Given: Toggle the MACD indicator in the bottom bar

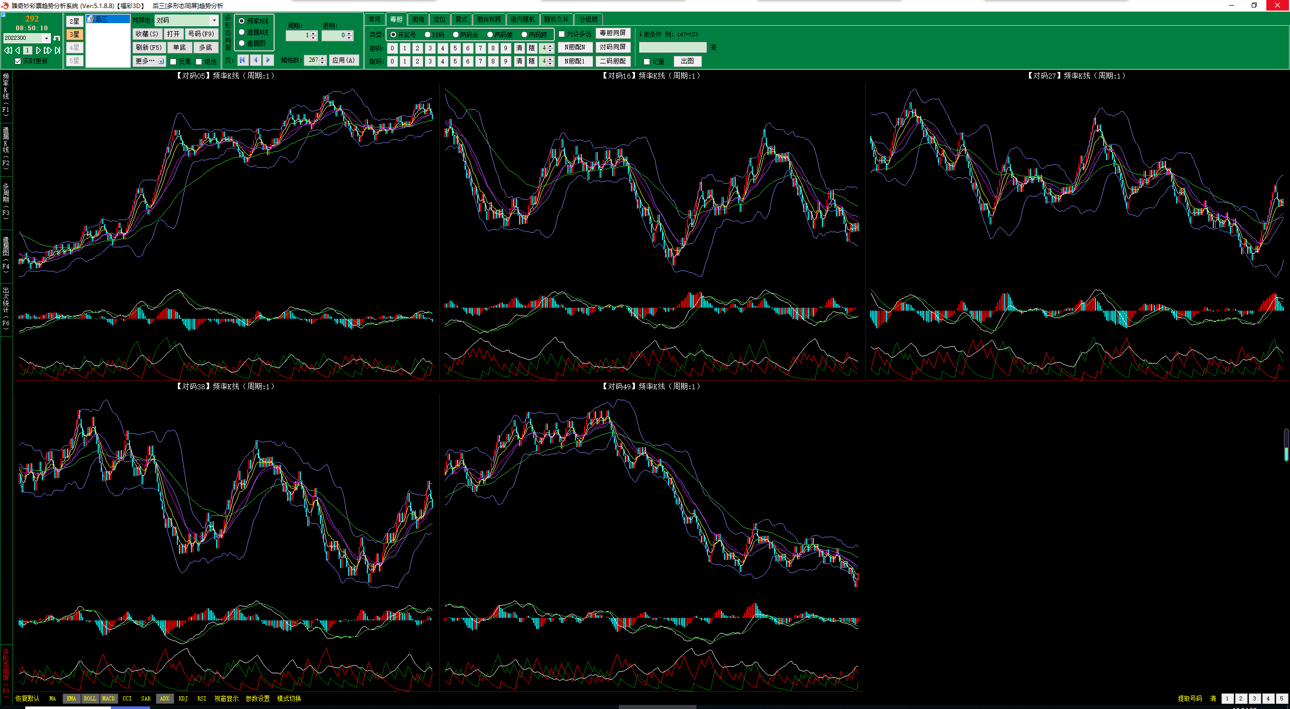Looking at the screenshot, I should [108, 699].
